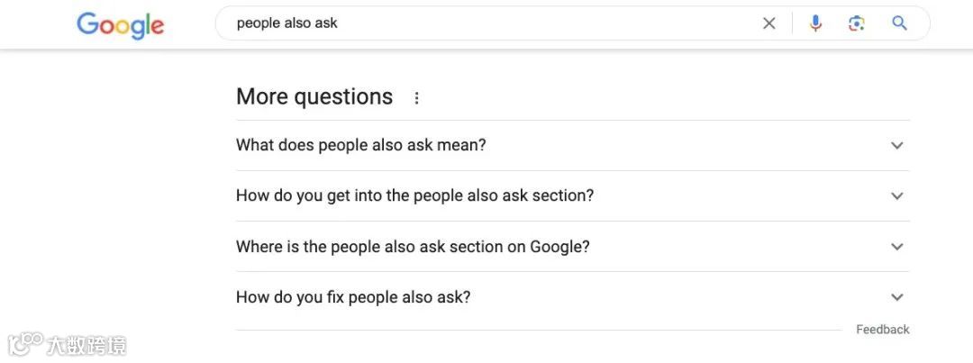Click the Feedback link
The height and width of the screenshot is (363, 973).
(882, 330)
